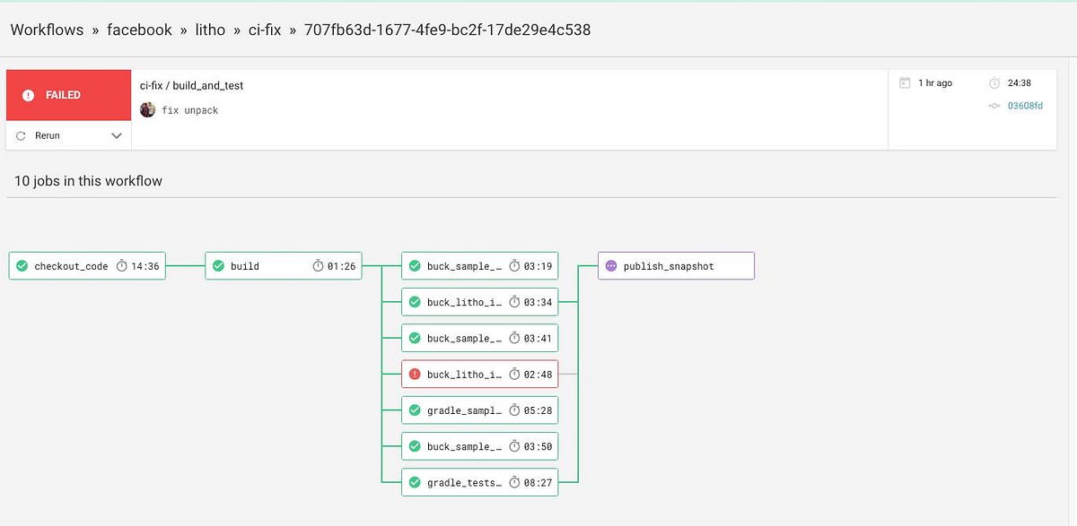Click the calendar icon next to 1 hr ago
The height and width of the screenshot is (526, 1077).
[x=906, y=82]
